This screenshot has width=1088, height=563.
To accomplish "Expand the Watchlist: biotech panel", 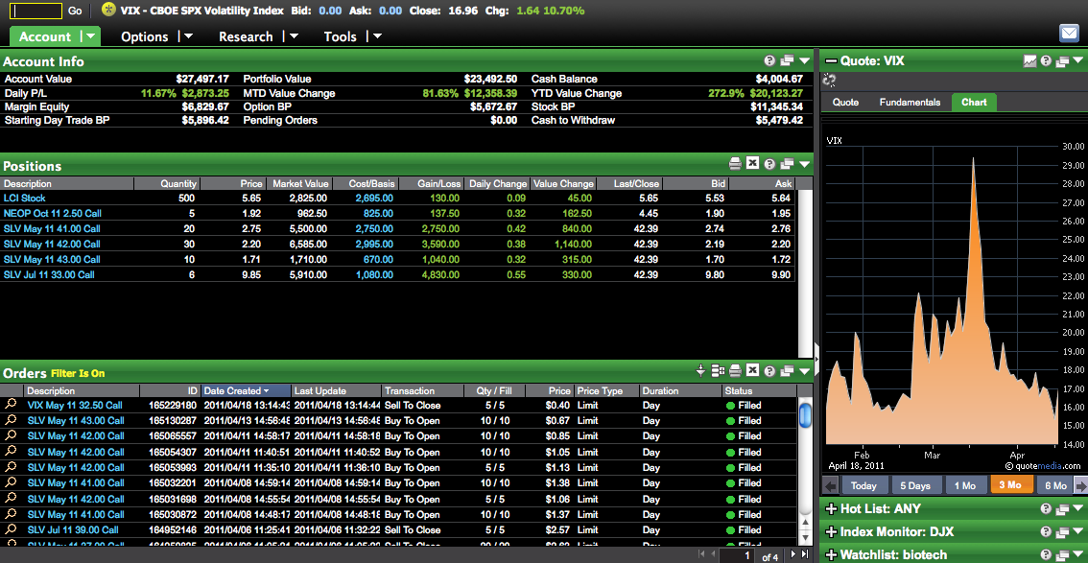I will tap(830, 554).
